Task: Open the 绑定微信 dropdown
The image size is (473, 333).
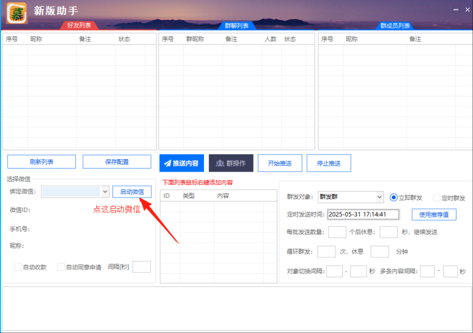Action: 75,192
